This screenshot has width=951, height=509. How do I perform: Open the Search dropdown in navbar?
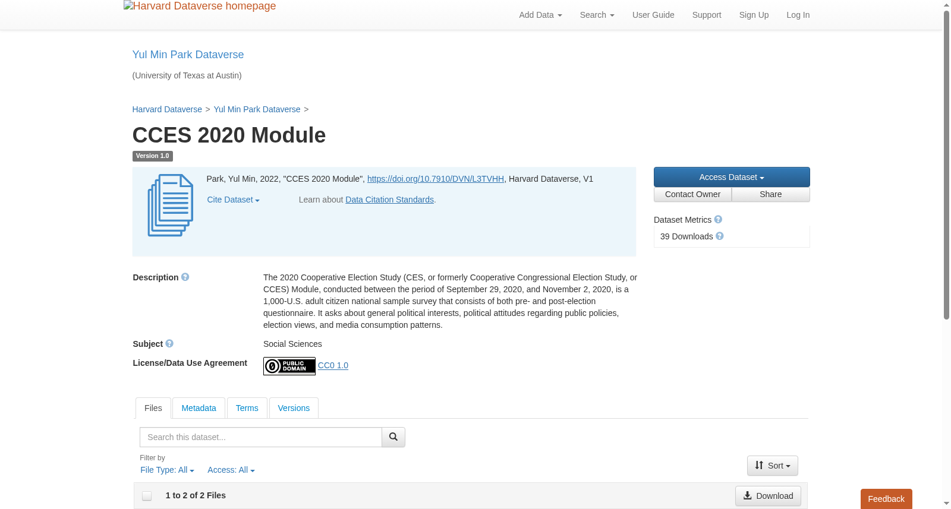click(x=597, y=15)
